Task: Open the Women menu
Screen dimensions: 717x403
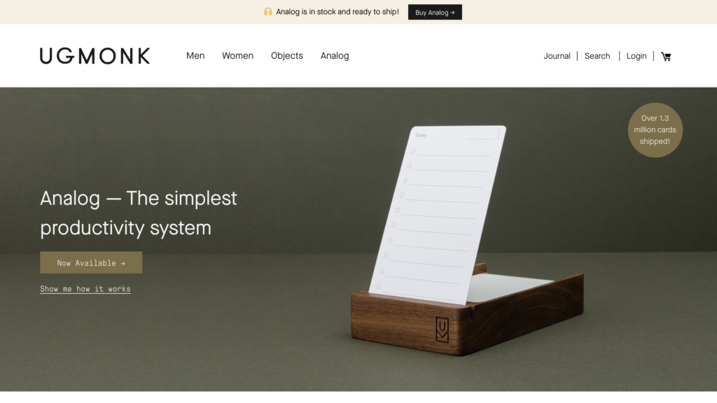Action: pyautogui.click(x=238, y=56)
